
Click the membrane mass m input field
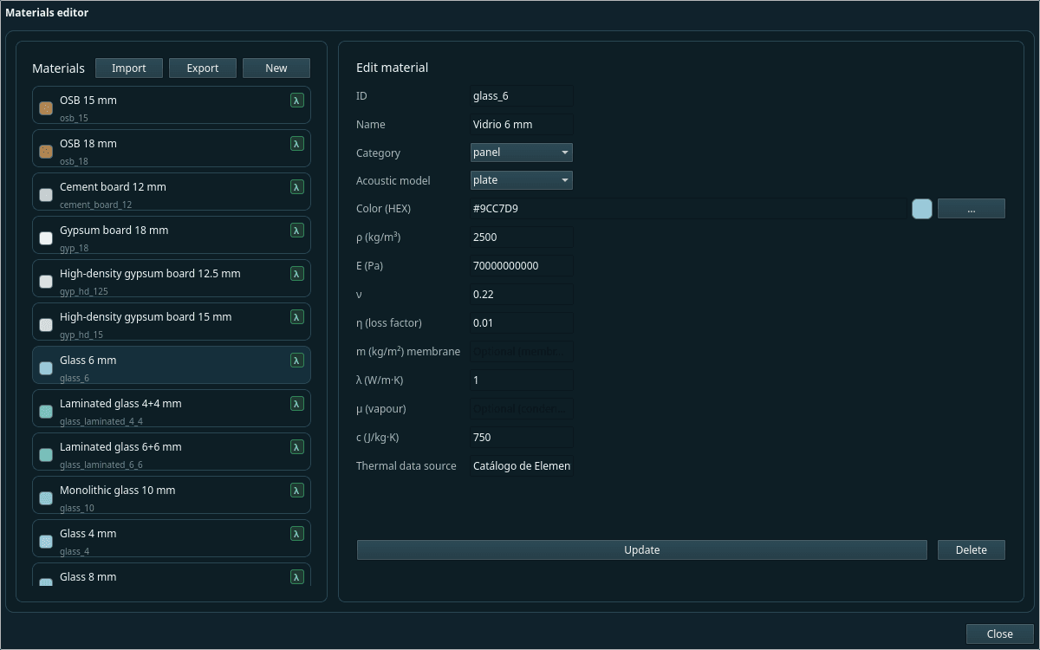click(521, 352)
